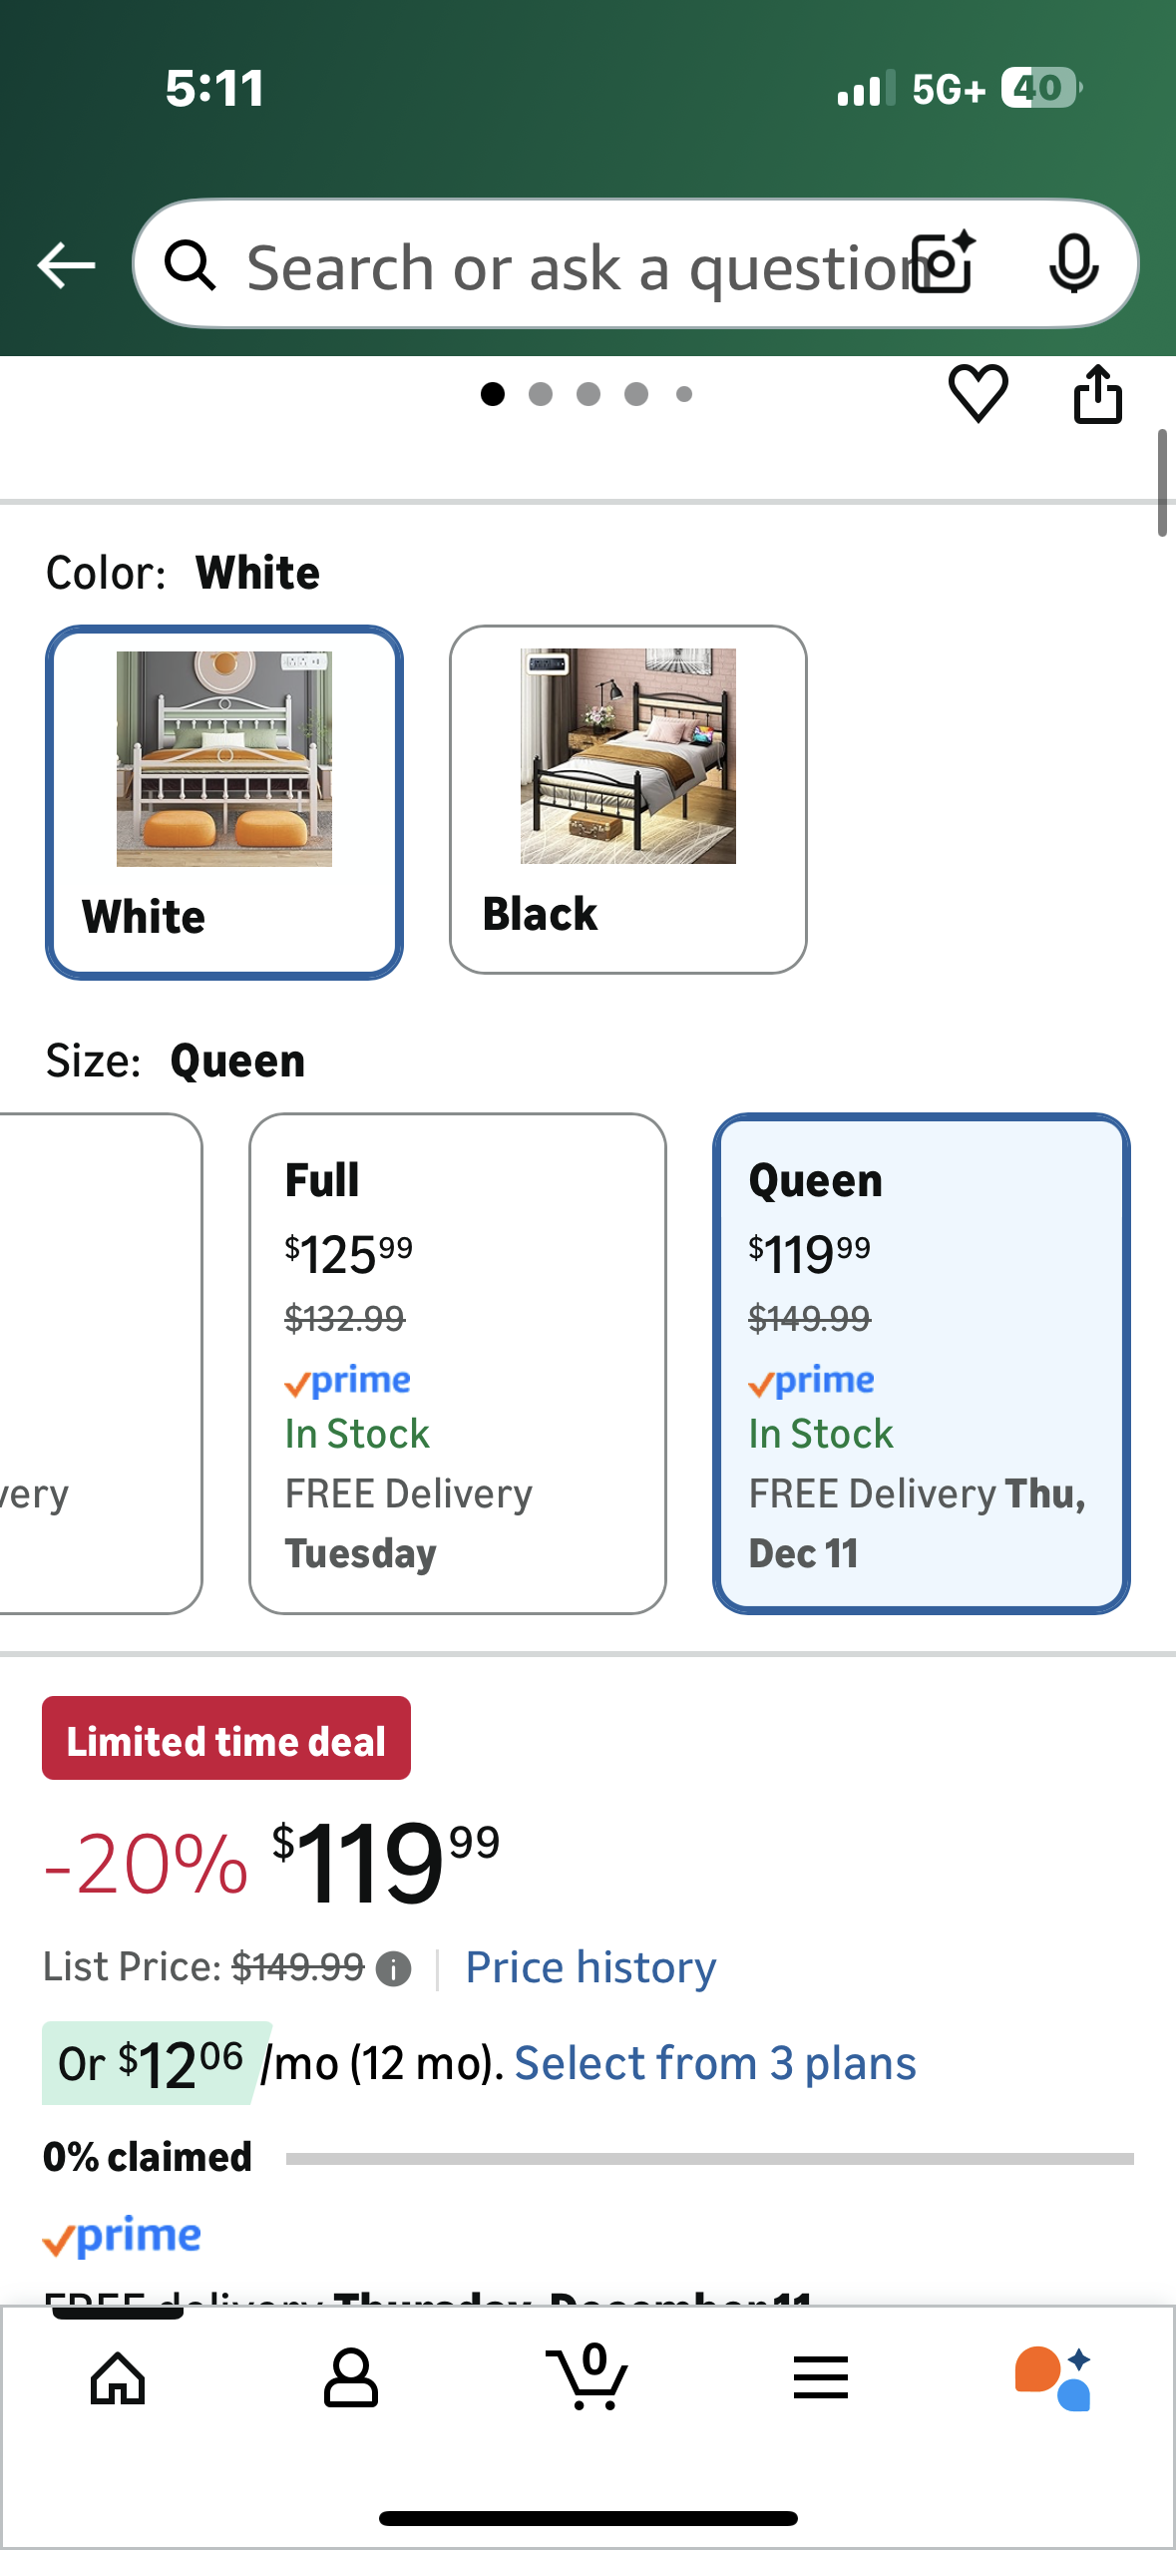Tap the back arrow to return
Image resolution: width=1176 pixels, height=2550 pixels.
point(64,264)
